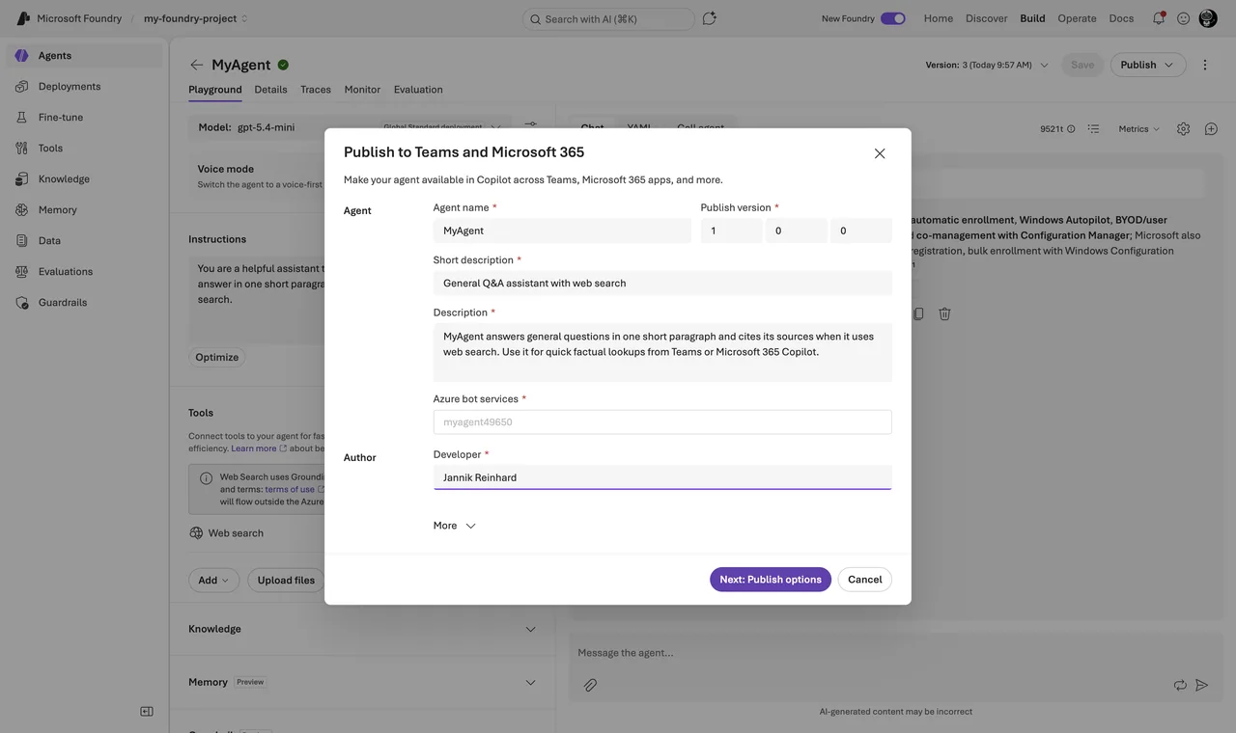Open the Add tools dropdown
Viewport: 1236px width, 733px height.
point(213,580)
